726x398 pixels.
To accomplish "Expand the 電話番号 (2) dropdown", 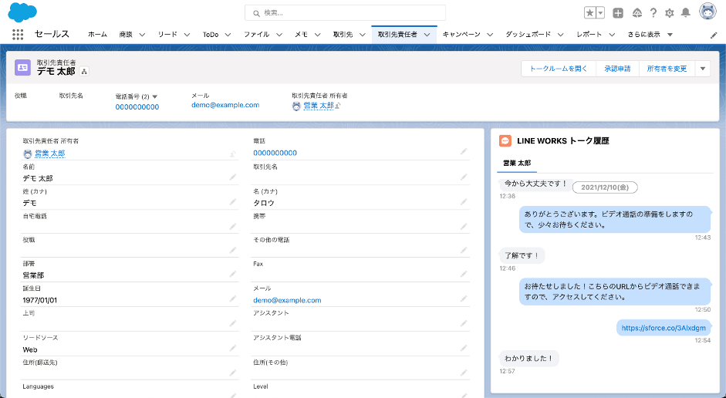I will [x=154, y=96].
